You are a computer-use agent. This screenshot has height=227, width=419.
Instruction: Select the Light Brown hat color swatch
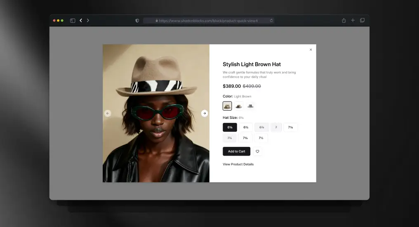(x=227, y=106)
